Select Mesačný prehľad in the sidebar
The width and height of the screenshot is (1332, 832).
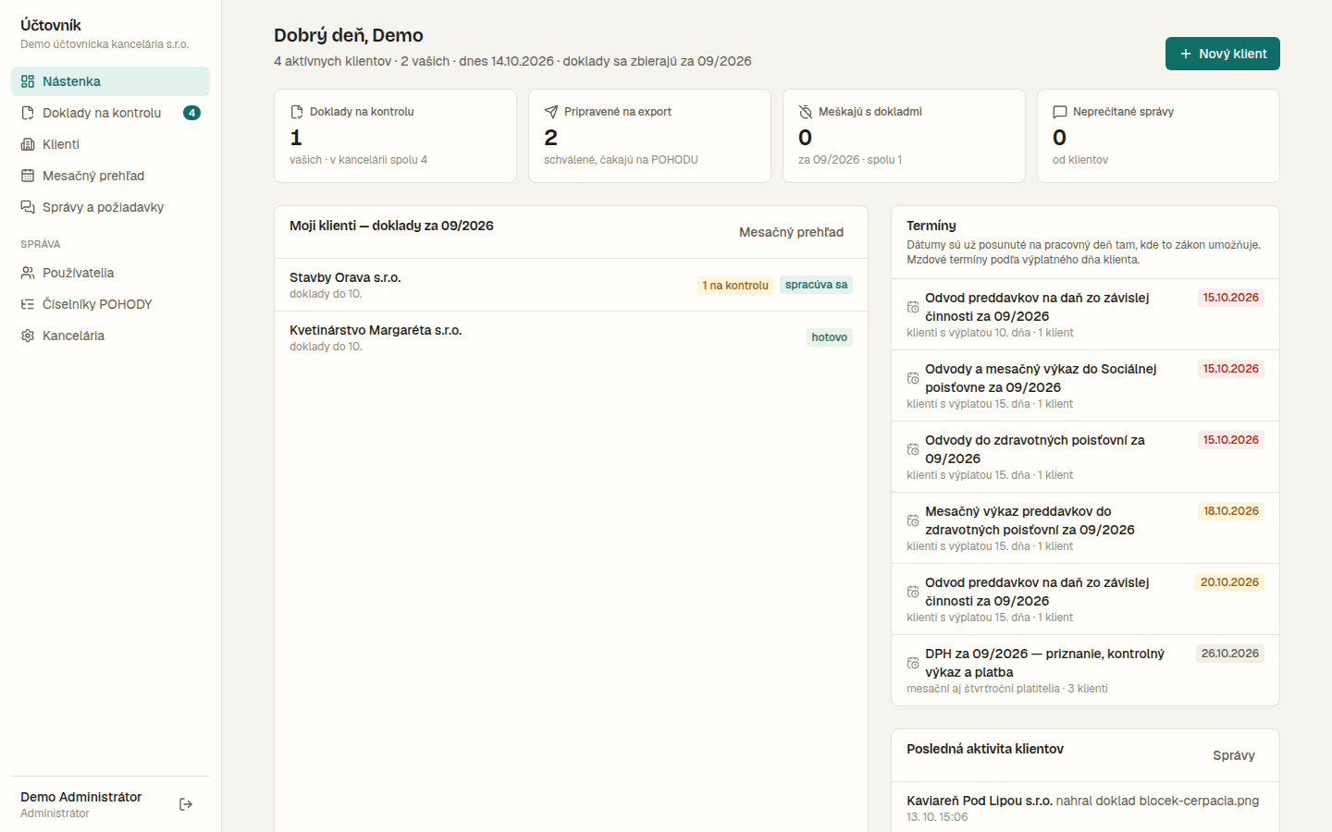tap(111, 176)
